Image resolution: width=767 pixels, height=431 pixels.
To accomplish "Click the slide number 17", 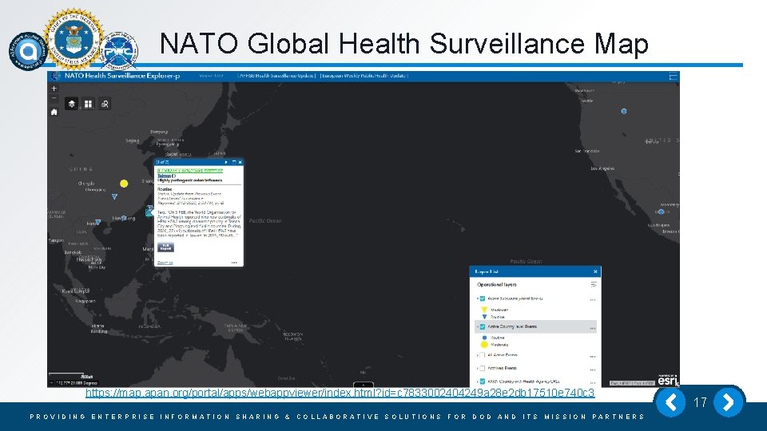I will pyautogui.click(x=700, y=402).
